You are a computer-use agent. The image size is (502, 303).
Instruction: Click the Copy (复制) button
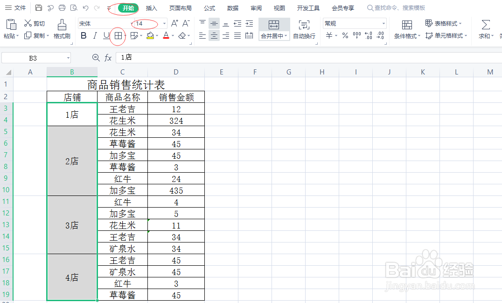(x=34, y=35)
